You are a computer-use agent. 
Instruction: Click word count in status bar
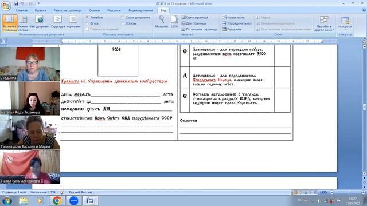(43, 192)
